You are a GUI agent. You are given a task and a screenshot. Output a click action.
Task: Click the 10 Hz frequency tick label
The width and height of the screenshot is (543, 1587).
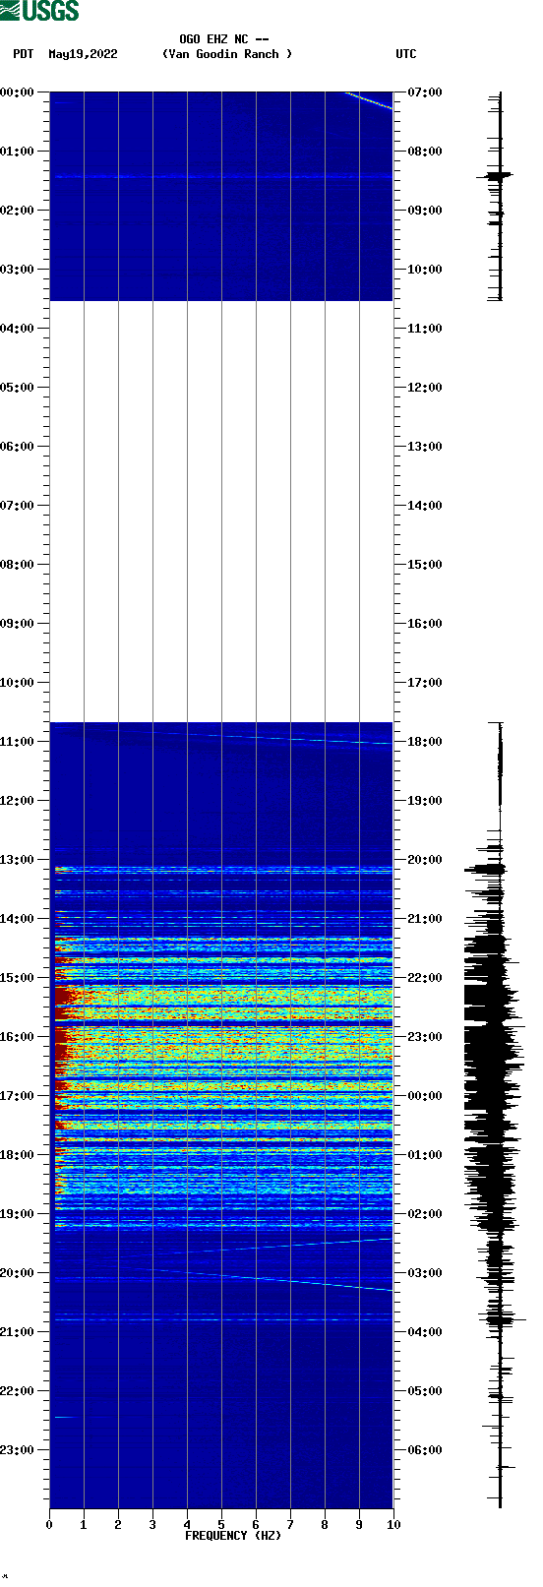[393, 1525]
